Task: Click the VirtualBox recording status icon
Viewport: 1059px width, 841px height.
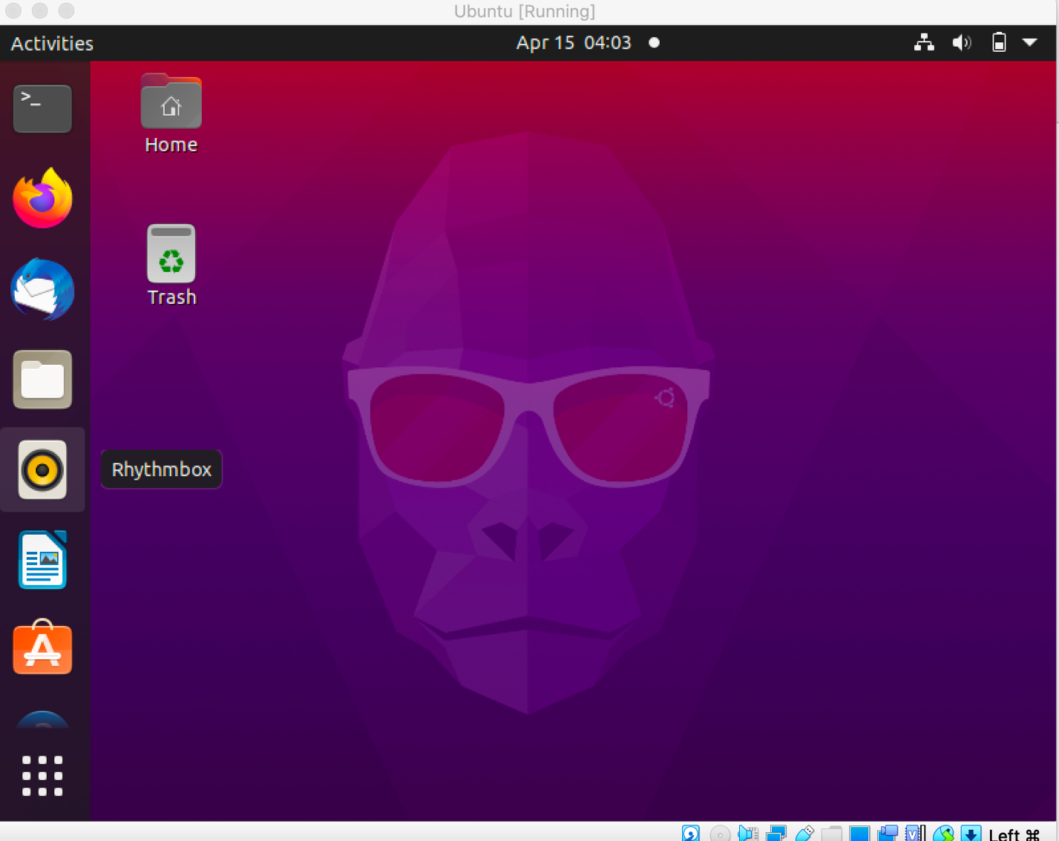Action: [888, 834]
